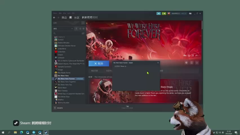Select We Were Here Together
This screenshot has width=240, height=135.
67,82
